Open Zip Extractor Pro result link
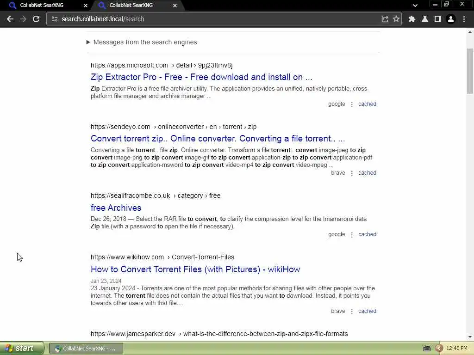The height and width of the screenshot is (355, 474). 201,77
